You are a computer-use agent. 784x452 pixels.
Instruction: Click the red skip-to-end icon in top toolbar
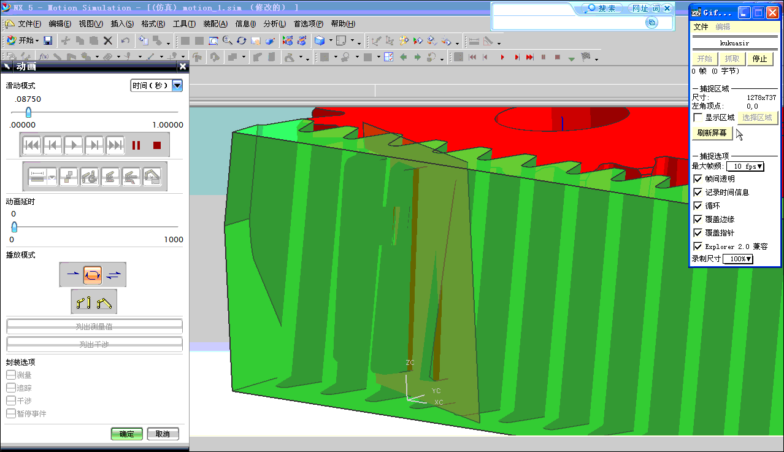point(530,57)
